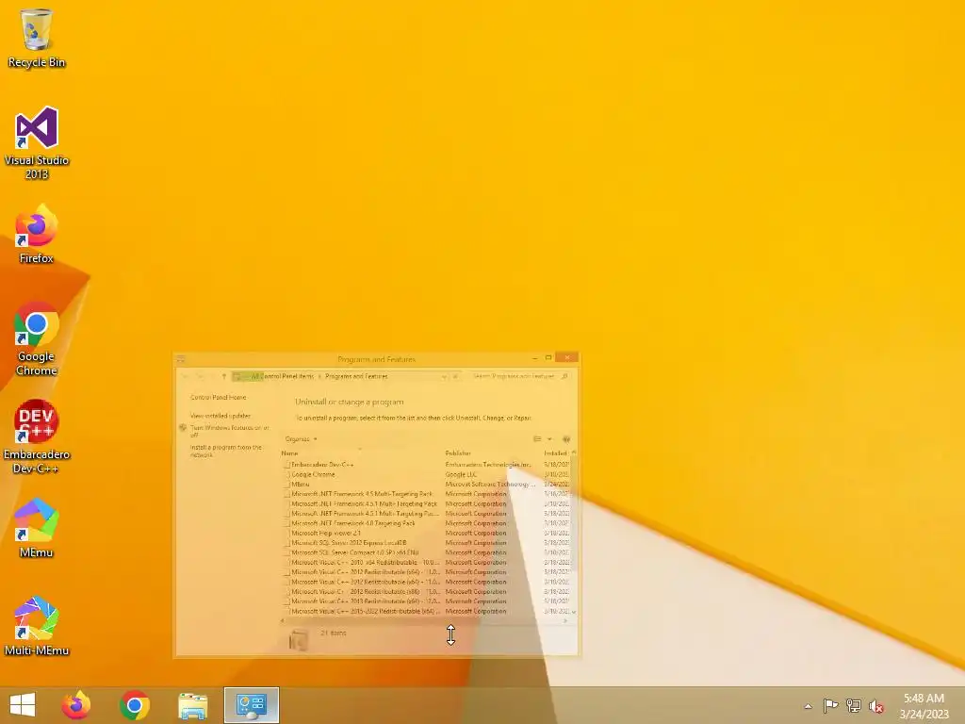Click Install a program from the network
The width and height of the screenshot is (965, 724).
coord(225,451)
